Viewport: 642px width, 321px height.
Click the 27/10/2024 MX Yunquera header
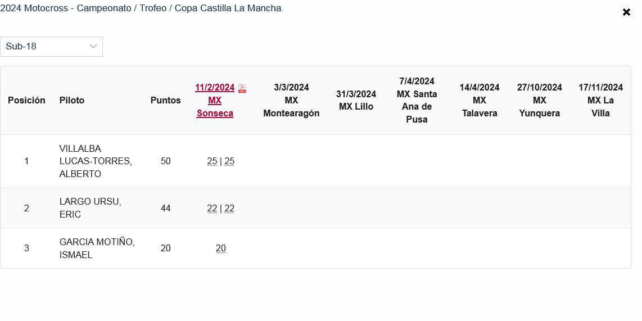click(x=540, y=101)
